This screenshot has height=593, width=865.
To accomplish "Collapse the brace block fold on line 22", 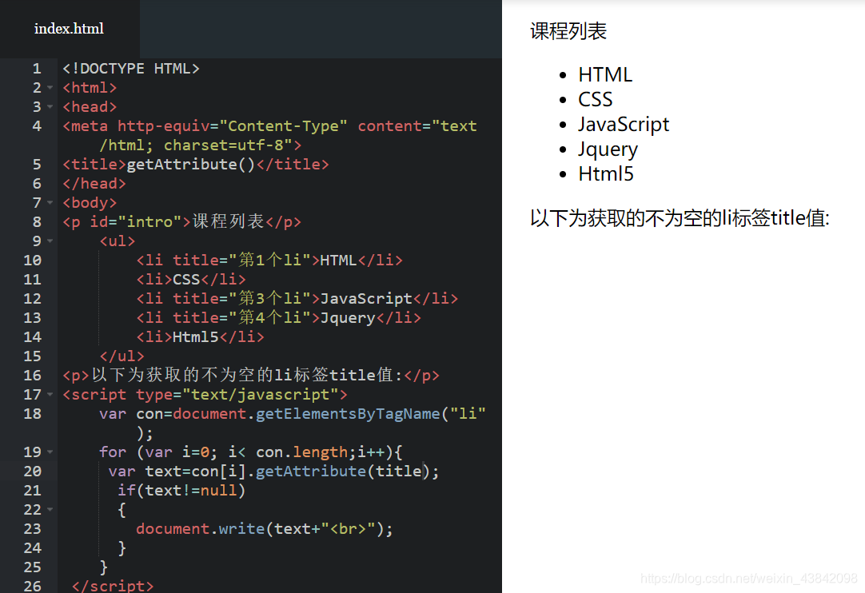I will coord(50,510).
